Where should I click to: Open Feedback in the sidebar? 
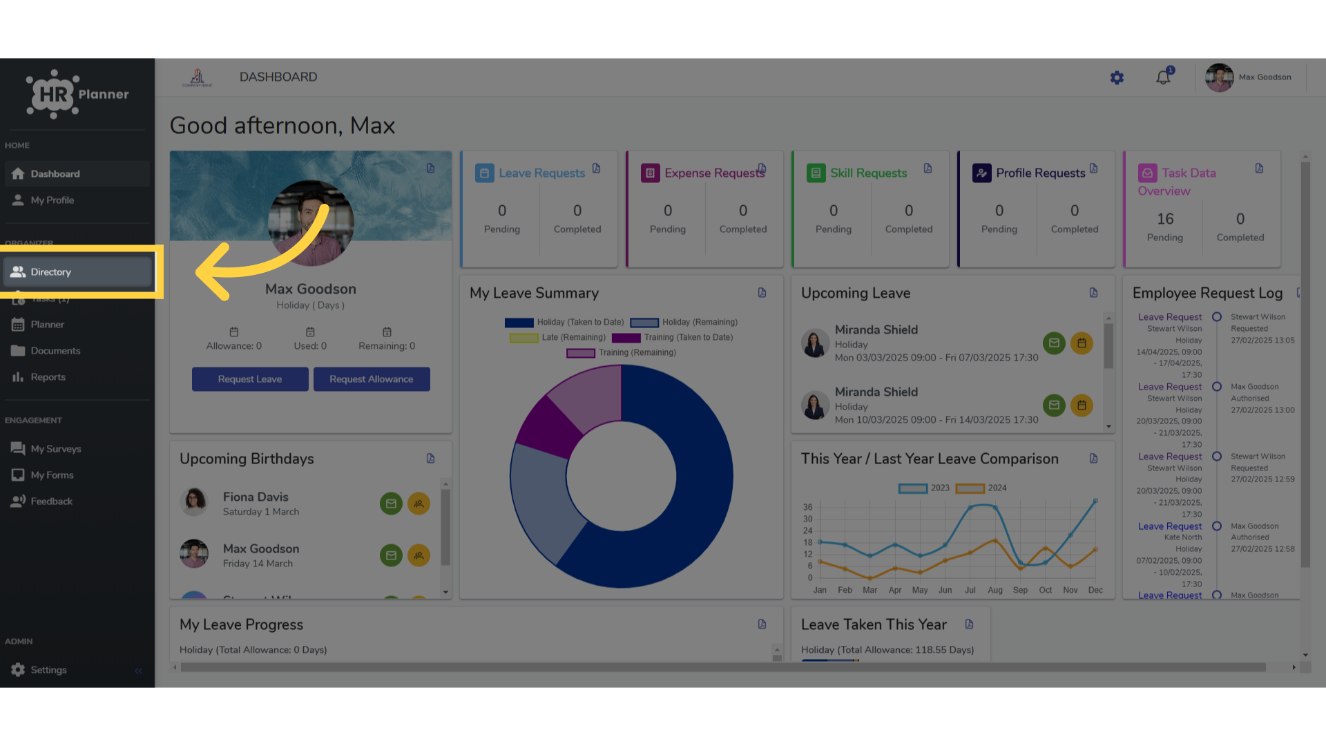tap(77, 501)
